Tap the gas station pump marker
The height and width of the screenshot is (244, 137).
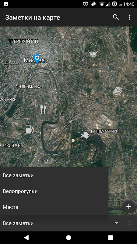point(30,129)
